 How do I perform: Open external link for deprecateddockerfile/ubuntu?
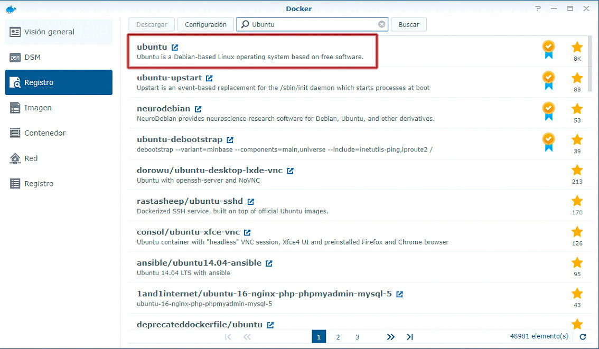270,325
